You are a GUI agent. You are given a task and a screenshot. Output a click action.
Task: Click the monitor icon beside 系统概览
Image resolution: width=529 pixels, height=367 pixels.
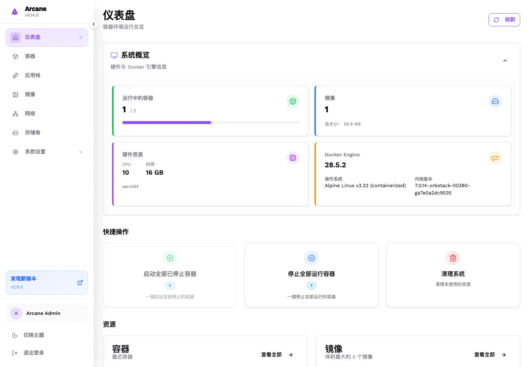114,55
